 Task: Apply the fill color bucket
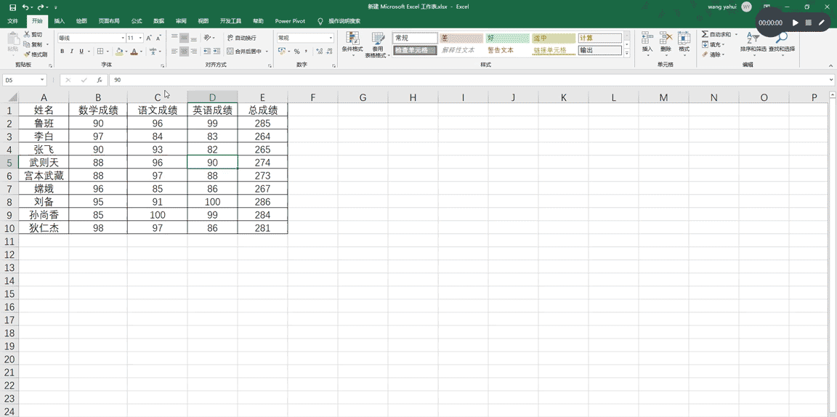[119, 52]
